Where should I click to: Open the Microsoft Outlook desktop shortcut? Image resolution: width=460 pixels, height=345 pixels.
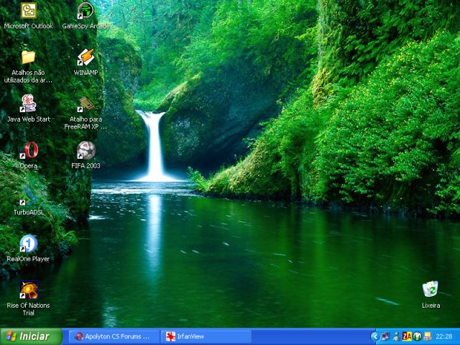pyautogui.click(x=28, y=11)
